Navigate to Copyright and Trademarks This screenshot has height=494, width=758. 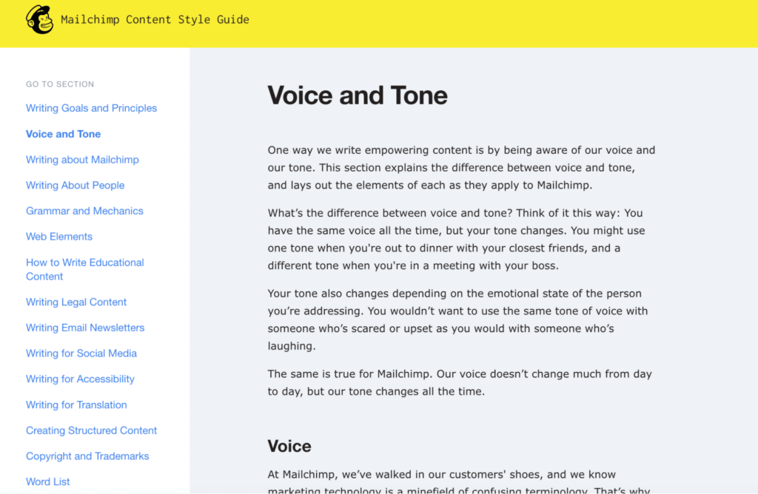[87, 456]
